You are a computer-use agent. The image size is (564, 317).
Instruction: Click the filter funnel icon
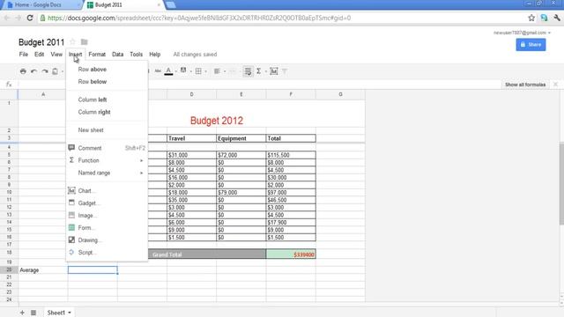tap(285, 71)
